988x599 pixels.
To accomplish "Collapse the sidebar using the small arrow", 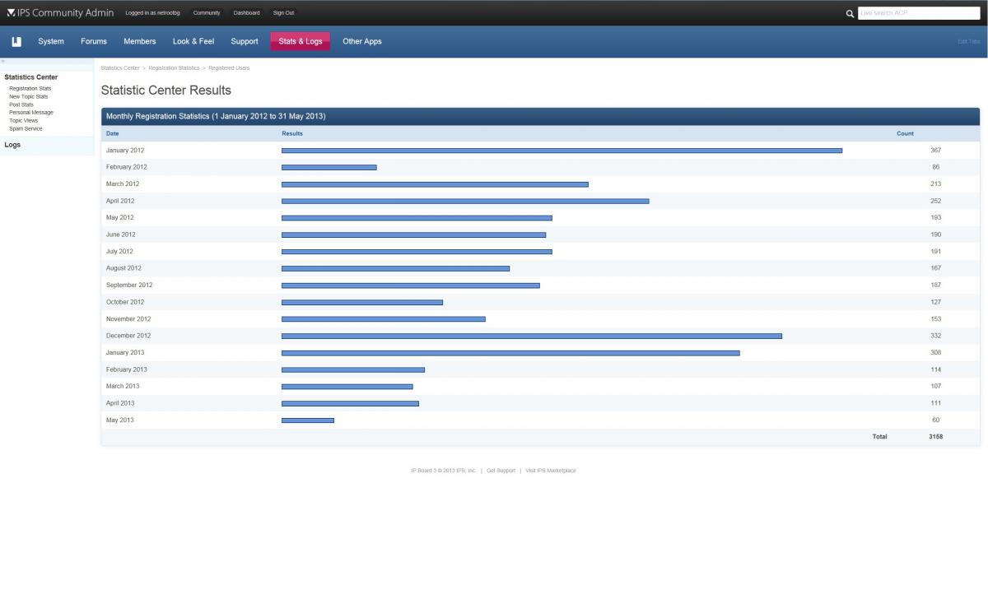I will tap(2, 62).
